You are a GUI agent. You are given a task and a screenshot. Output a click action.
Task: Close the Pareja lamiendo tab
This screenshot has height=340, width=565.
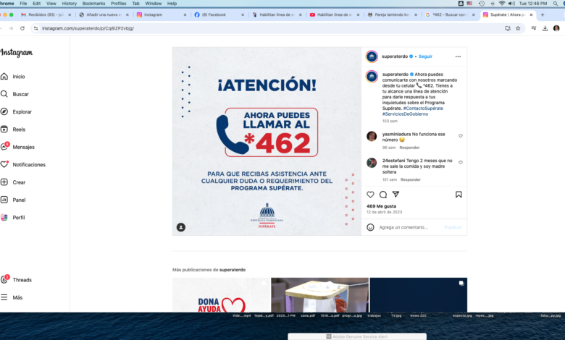click(x=416, y=14)
